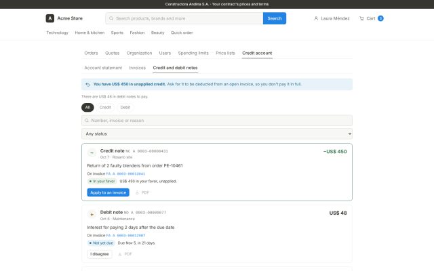Focus the Number, invoice or reason field
The height and width of the screenshot is (271, 434).
(217, 121)
